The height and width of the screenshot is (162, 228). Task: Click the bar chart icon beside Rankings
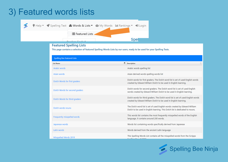click(x=117, y=26)
